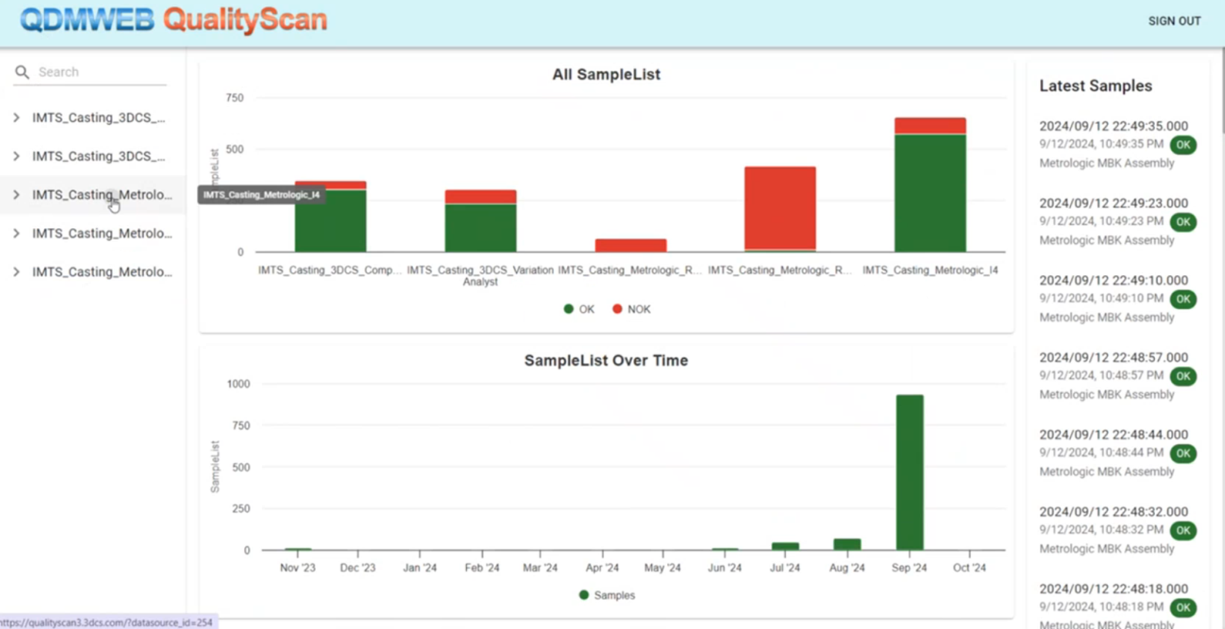Click the red NOK segment of IMTS_Casting_Metrologic_I4
Screen dimensions: 1225x629
pos(930,126)
